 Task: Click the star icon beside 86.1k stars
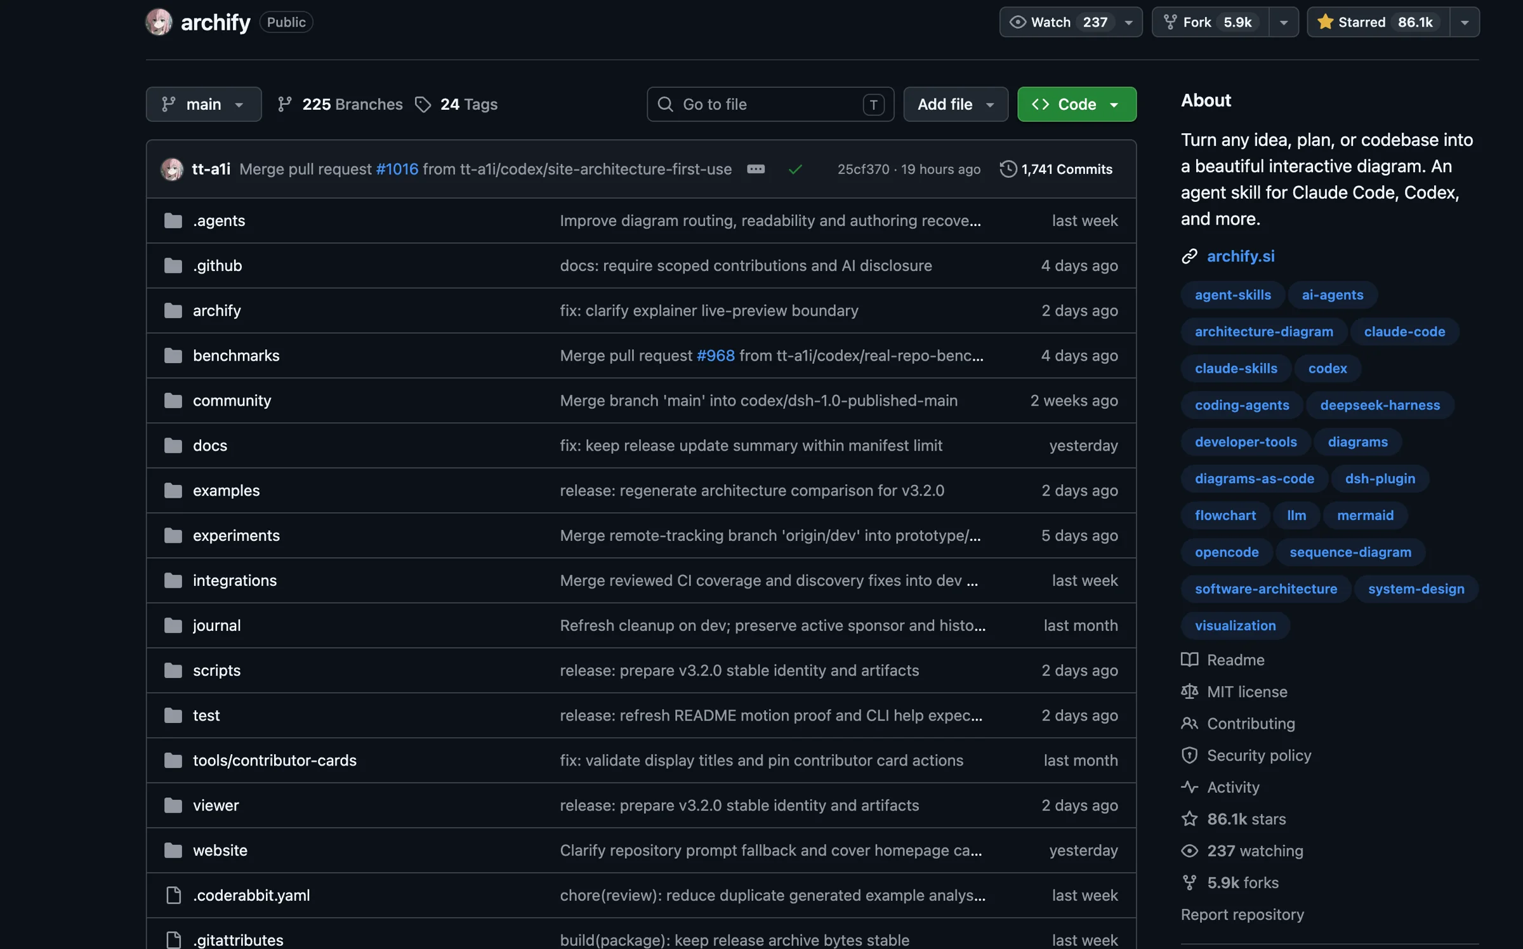click(1189, 819)
